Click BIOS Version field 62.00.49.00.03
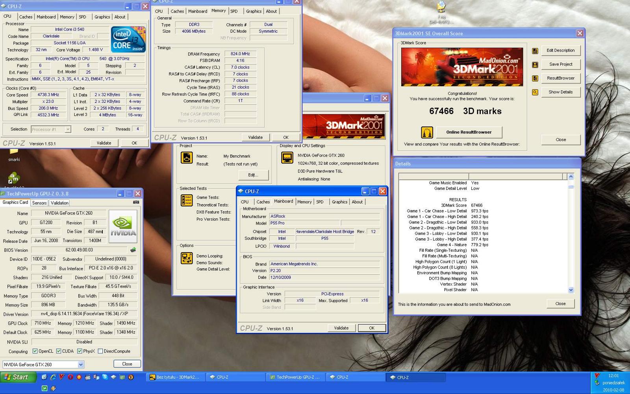The height and width of the screenshot is (394, 630). [x=79, y=250]
